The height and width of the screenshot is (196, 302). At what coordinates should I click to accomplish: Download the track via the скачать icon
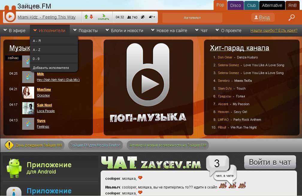103,17
